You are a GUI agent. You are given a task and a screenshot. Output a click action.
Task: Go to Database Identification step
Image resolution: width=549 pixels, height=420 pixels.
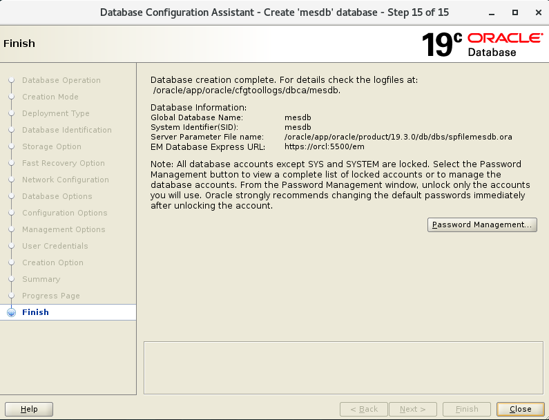66,130
